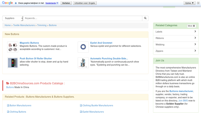Image resolution: width=201 pixels, height=113 pixels.
Task: Close the Google translate bar
Action: coord(198,3)
